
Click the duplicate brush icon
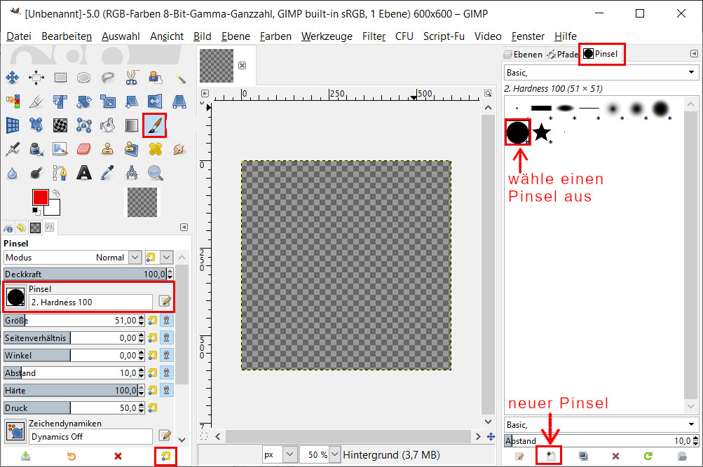click(583, 456)
